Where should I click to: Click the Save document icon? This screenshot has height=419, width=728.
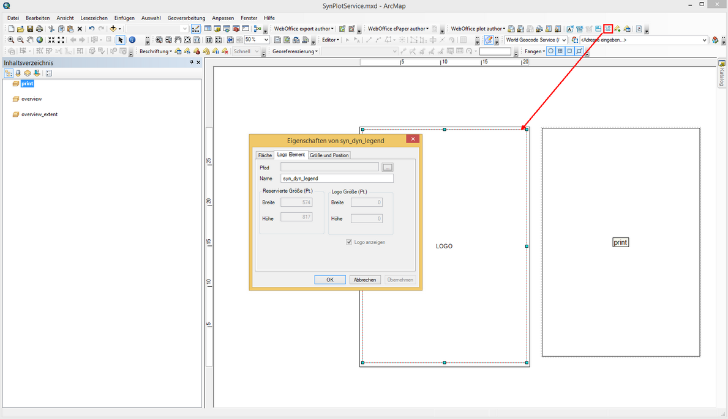click(x=30, y=29)
